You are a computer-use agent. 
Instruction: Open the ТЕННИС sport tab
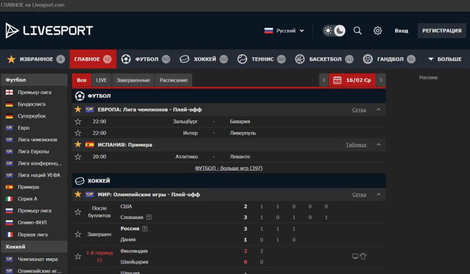(262, 59)
